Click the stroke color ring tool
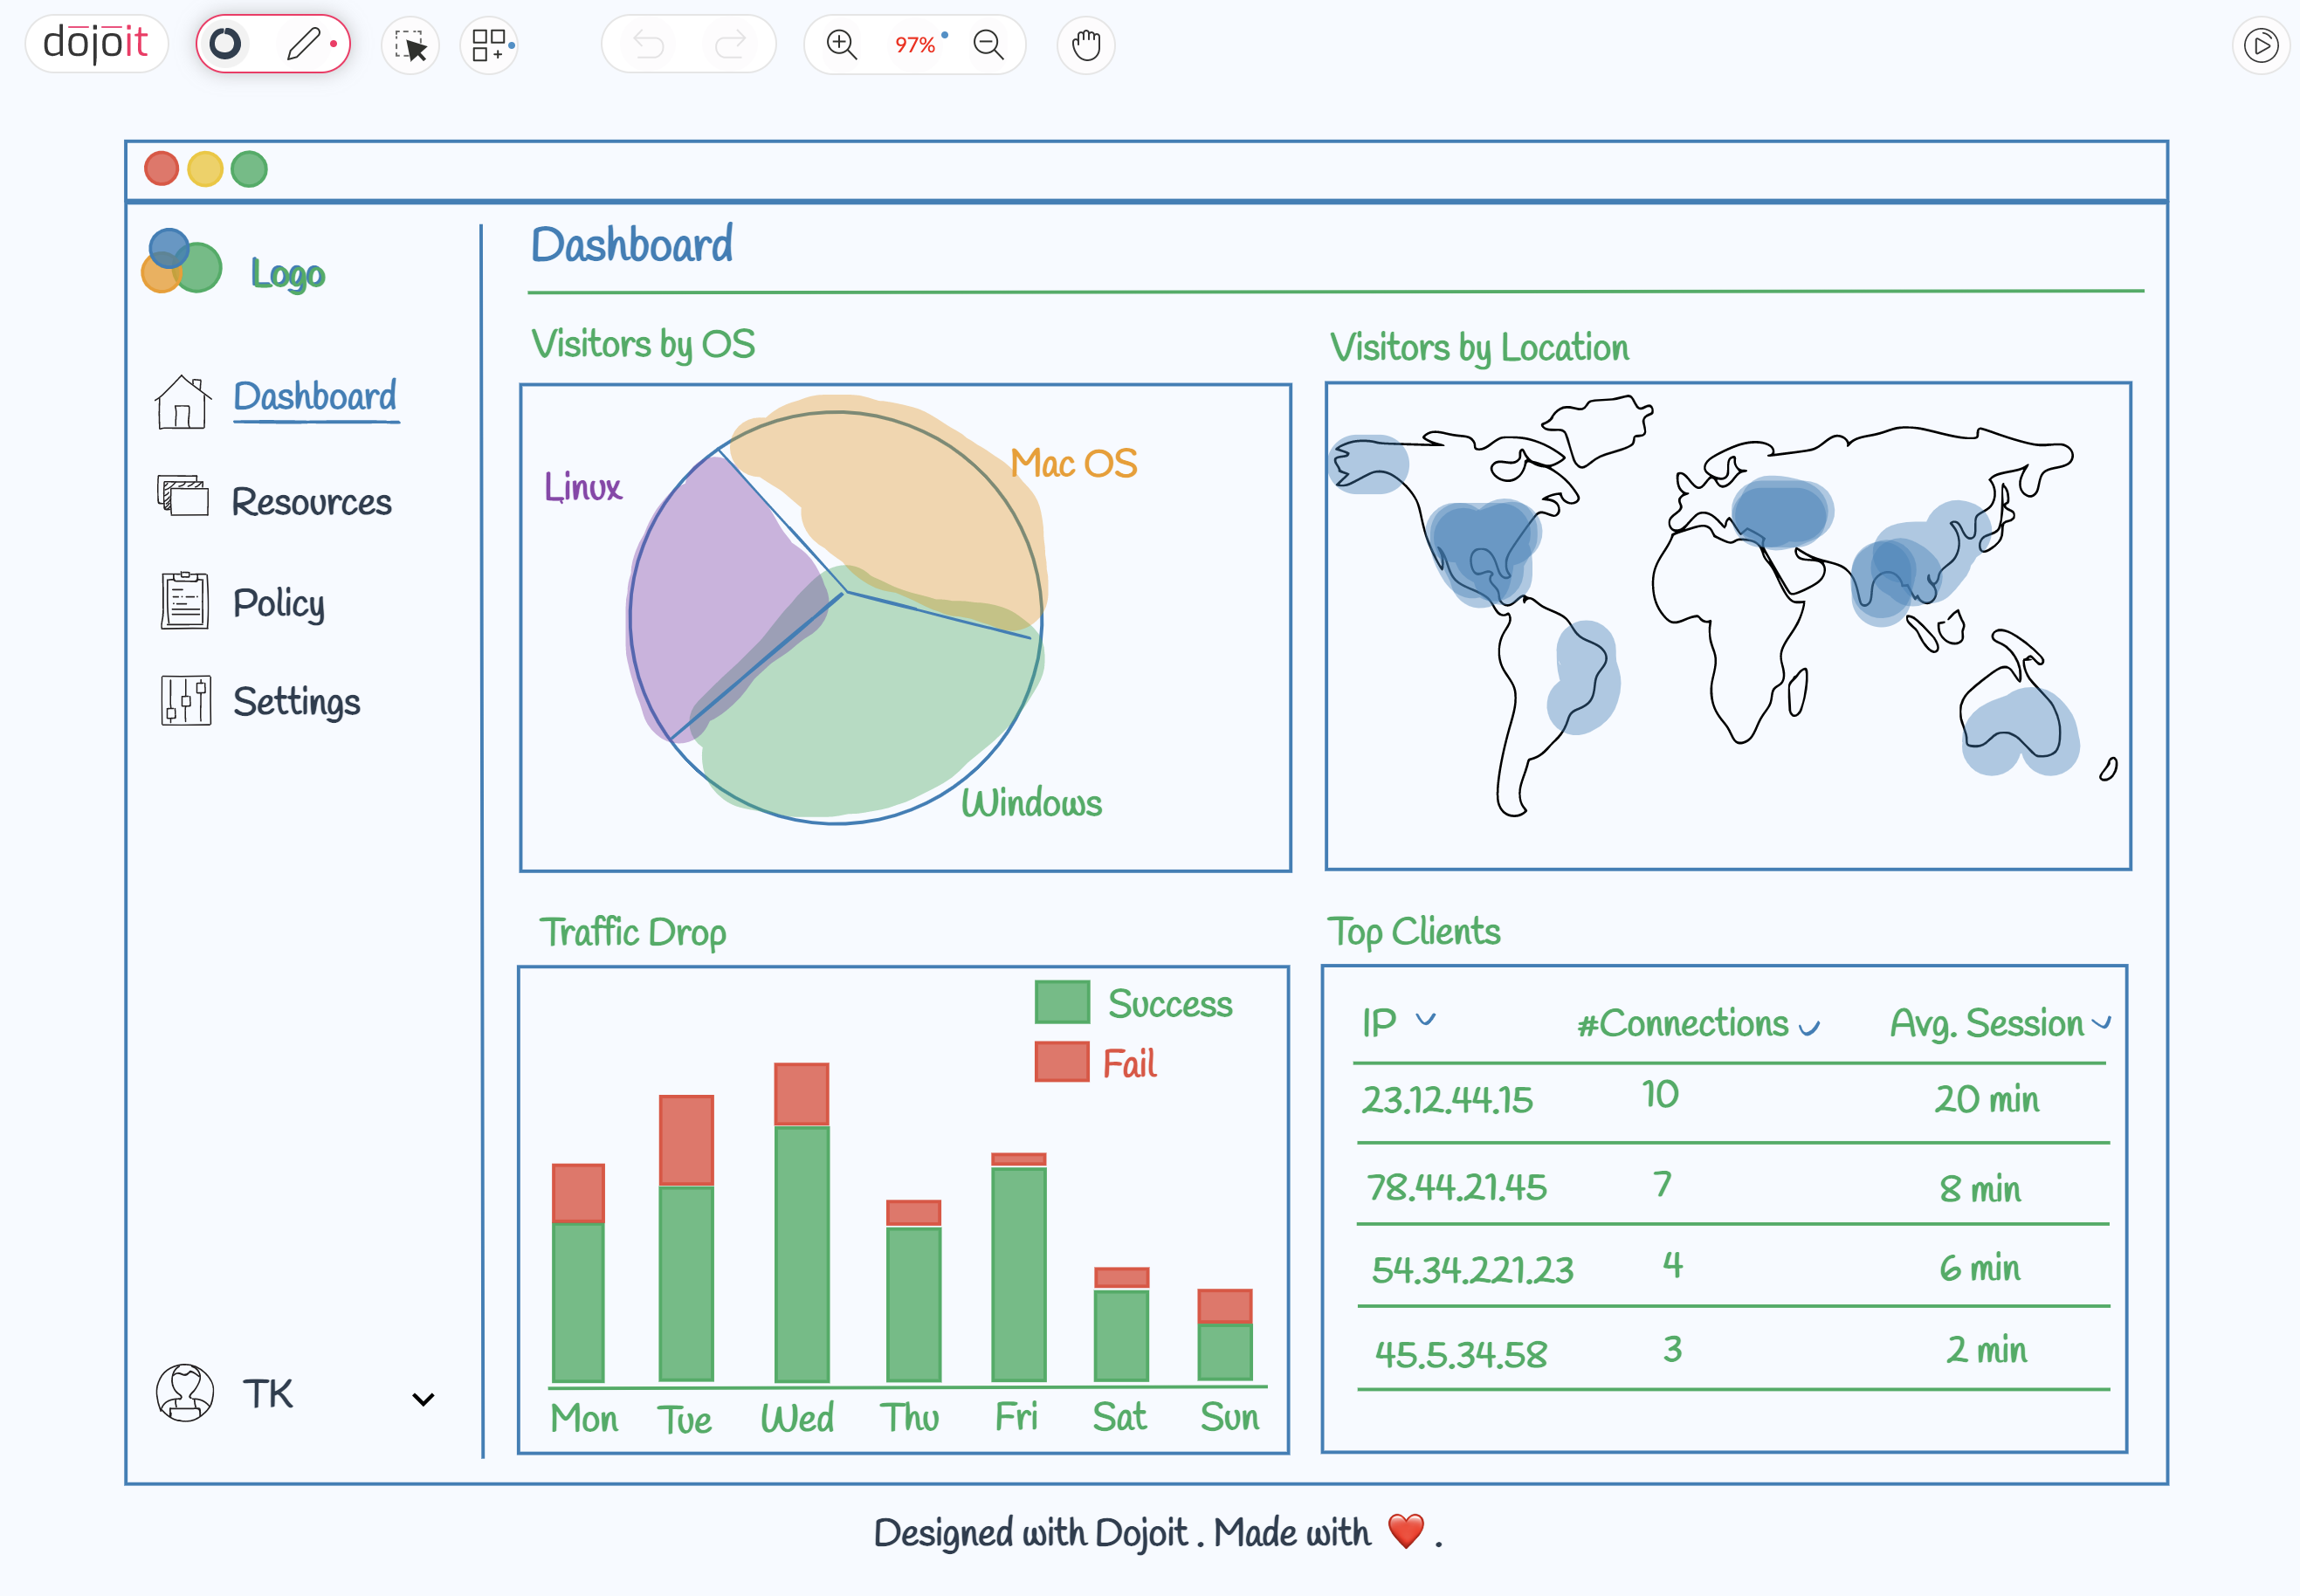The width and height of the screenshot is (2300, 1596). tap(226, 44)
